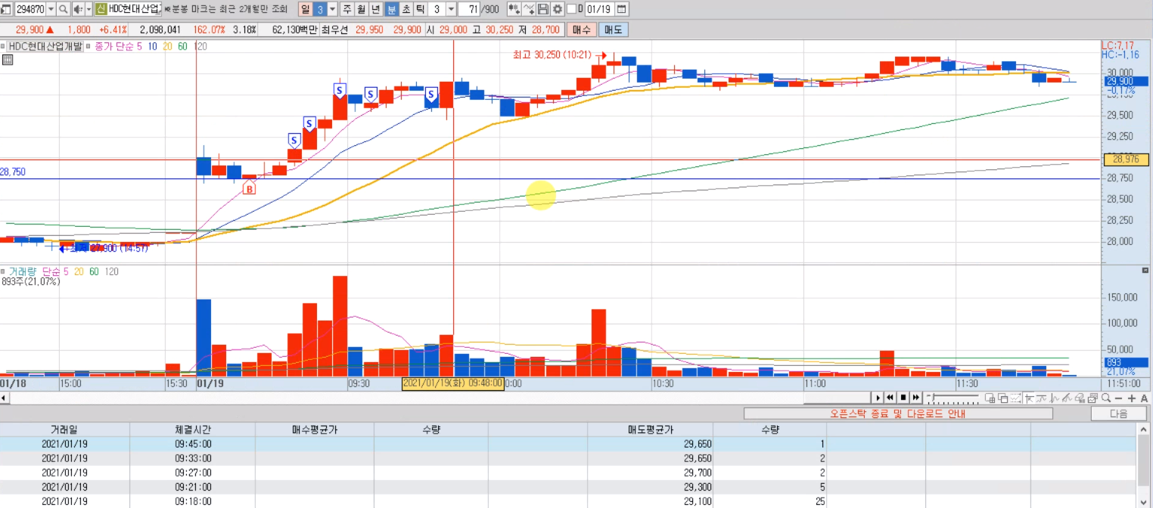
Task: Select the table row with time 09:45:00
Action: (567, 444)
